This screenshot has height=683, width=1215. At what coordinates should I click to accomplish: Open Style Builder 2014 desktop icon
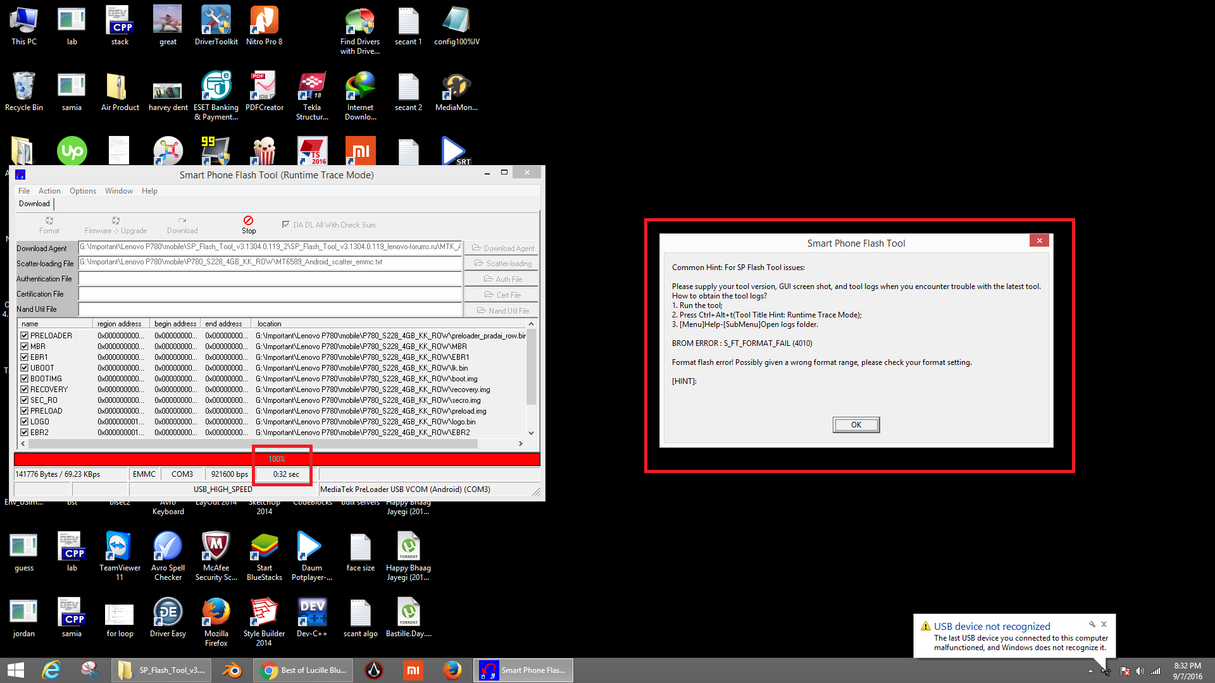[265, 622]
